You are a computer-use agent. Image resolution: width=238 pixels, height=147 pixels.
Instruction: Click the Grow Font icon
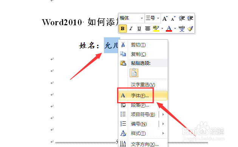165,18
